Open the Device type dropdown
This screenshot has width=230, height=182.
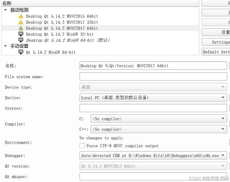coord(153,87)
